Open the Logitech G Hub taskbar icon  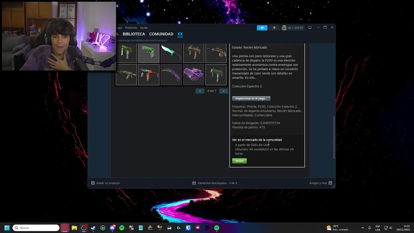click(179, 228)
